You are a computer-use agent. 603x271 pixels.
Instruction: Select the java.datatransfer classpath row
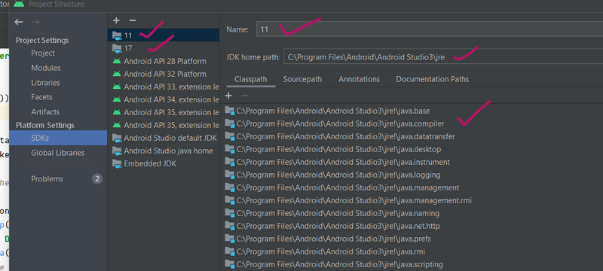pos(412,136)
